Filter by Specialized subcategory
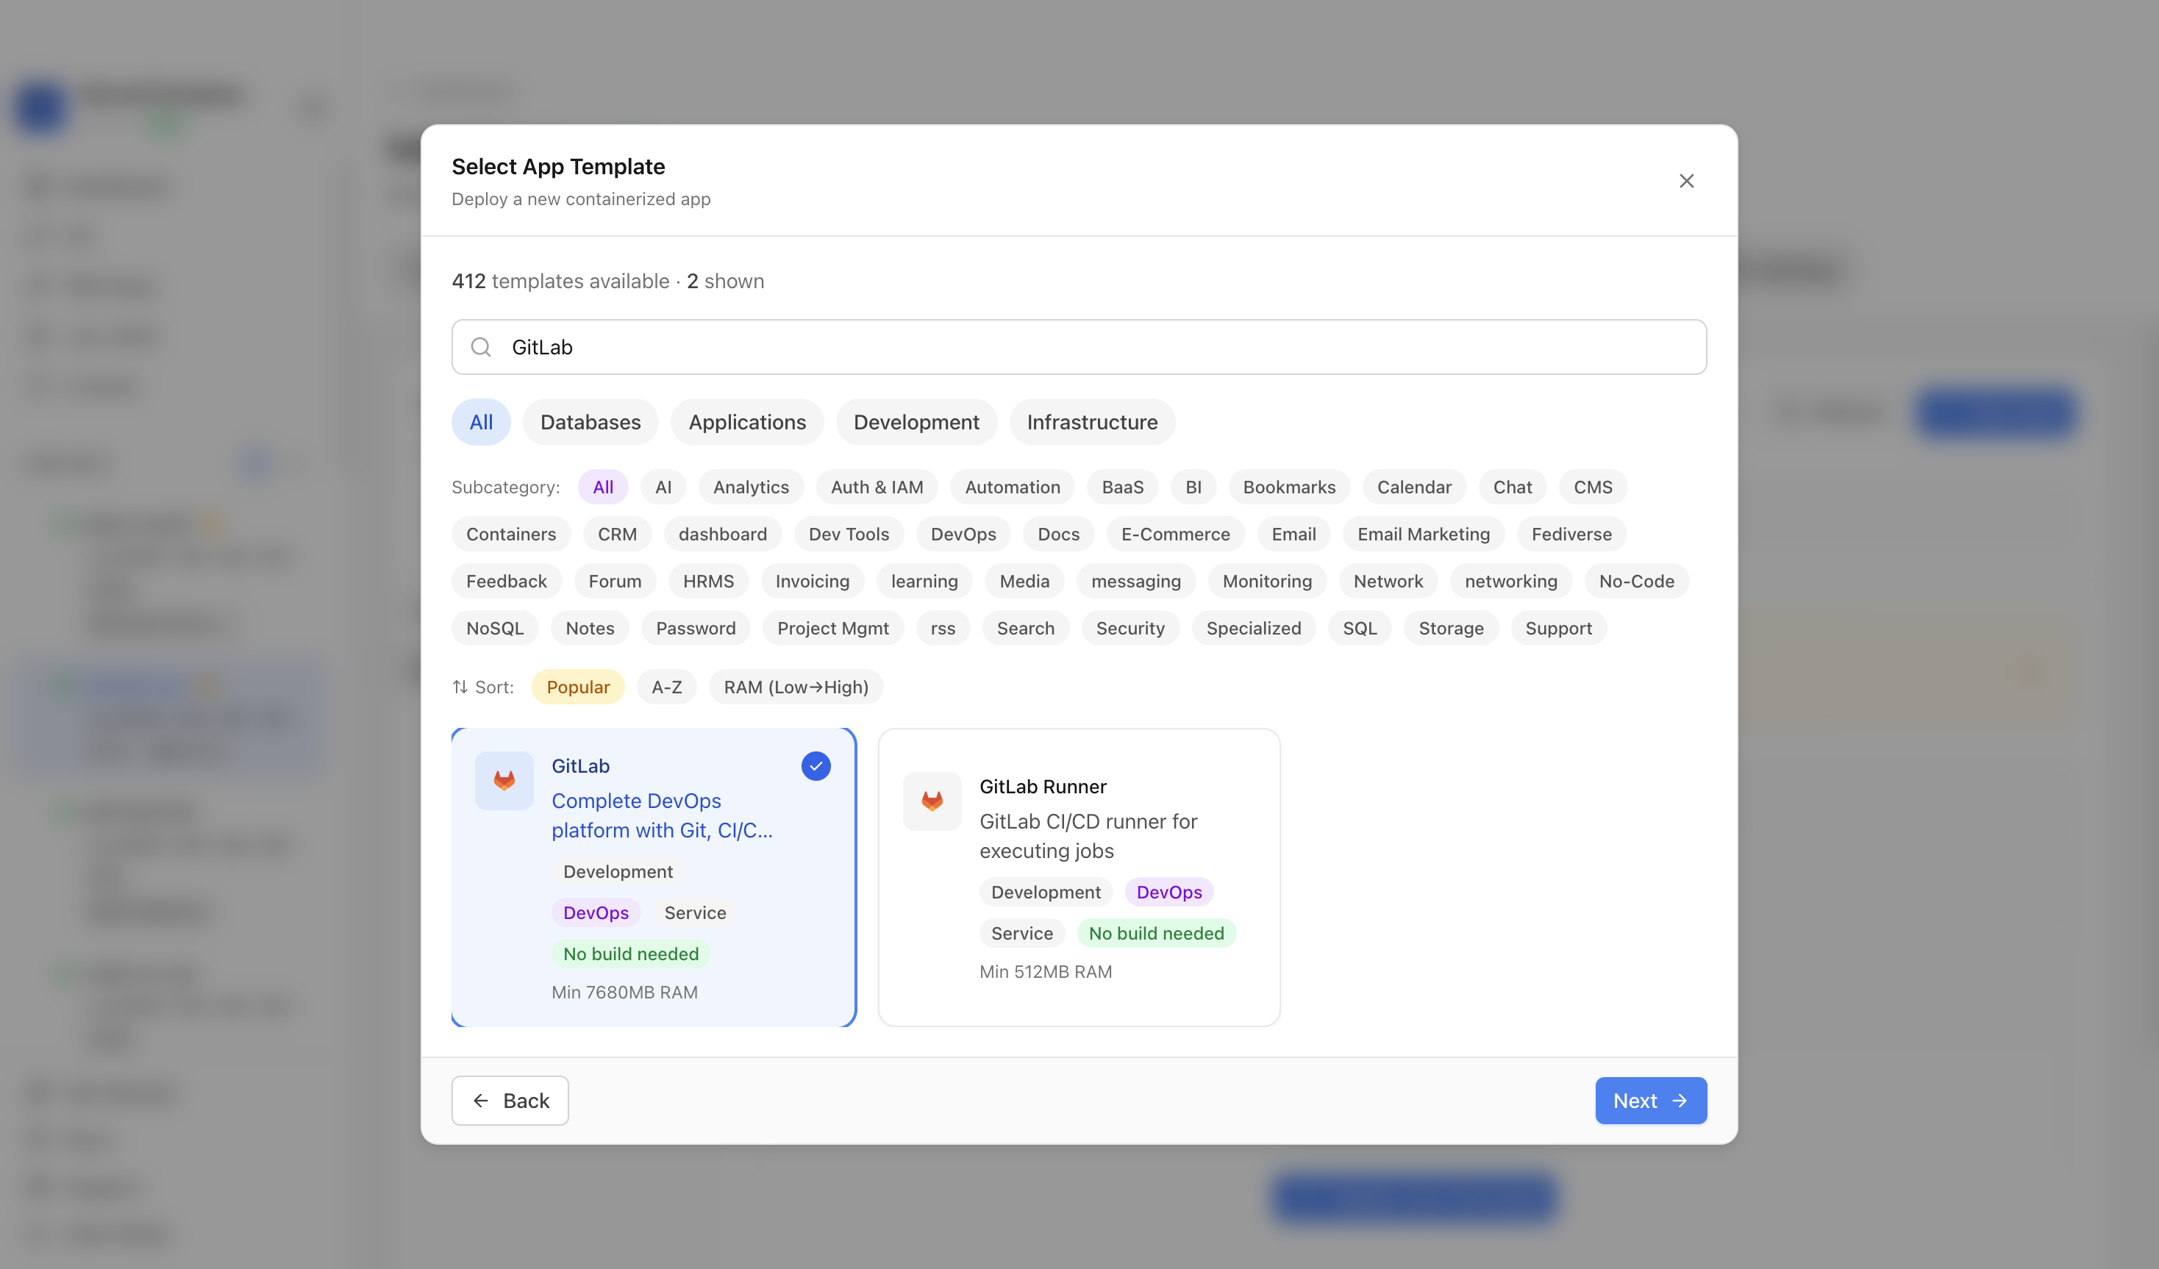This screenshot has height=1269, width=2159. pyautogui.click(x=1254, y=628)
